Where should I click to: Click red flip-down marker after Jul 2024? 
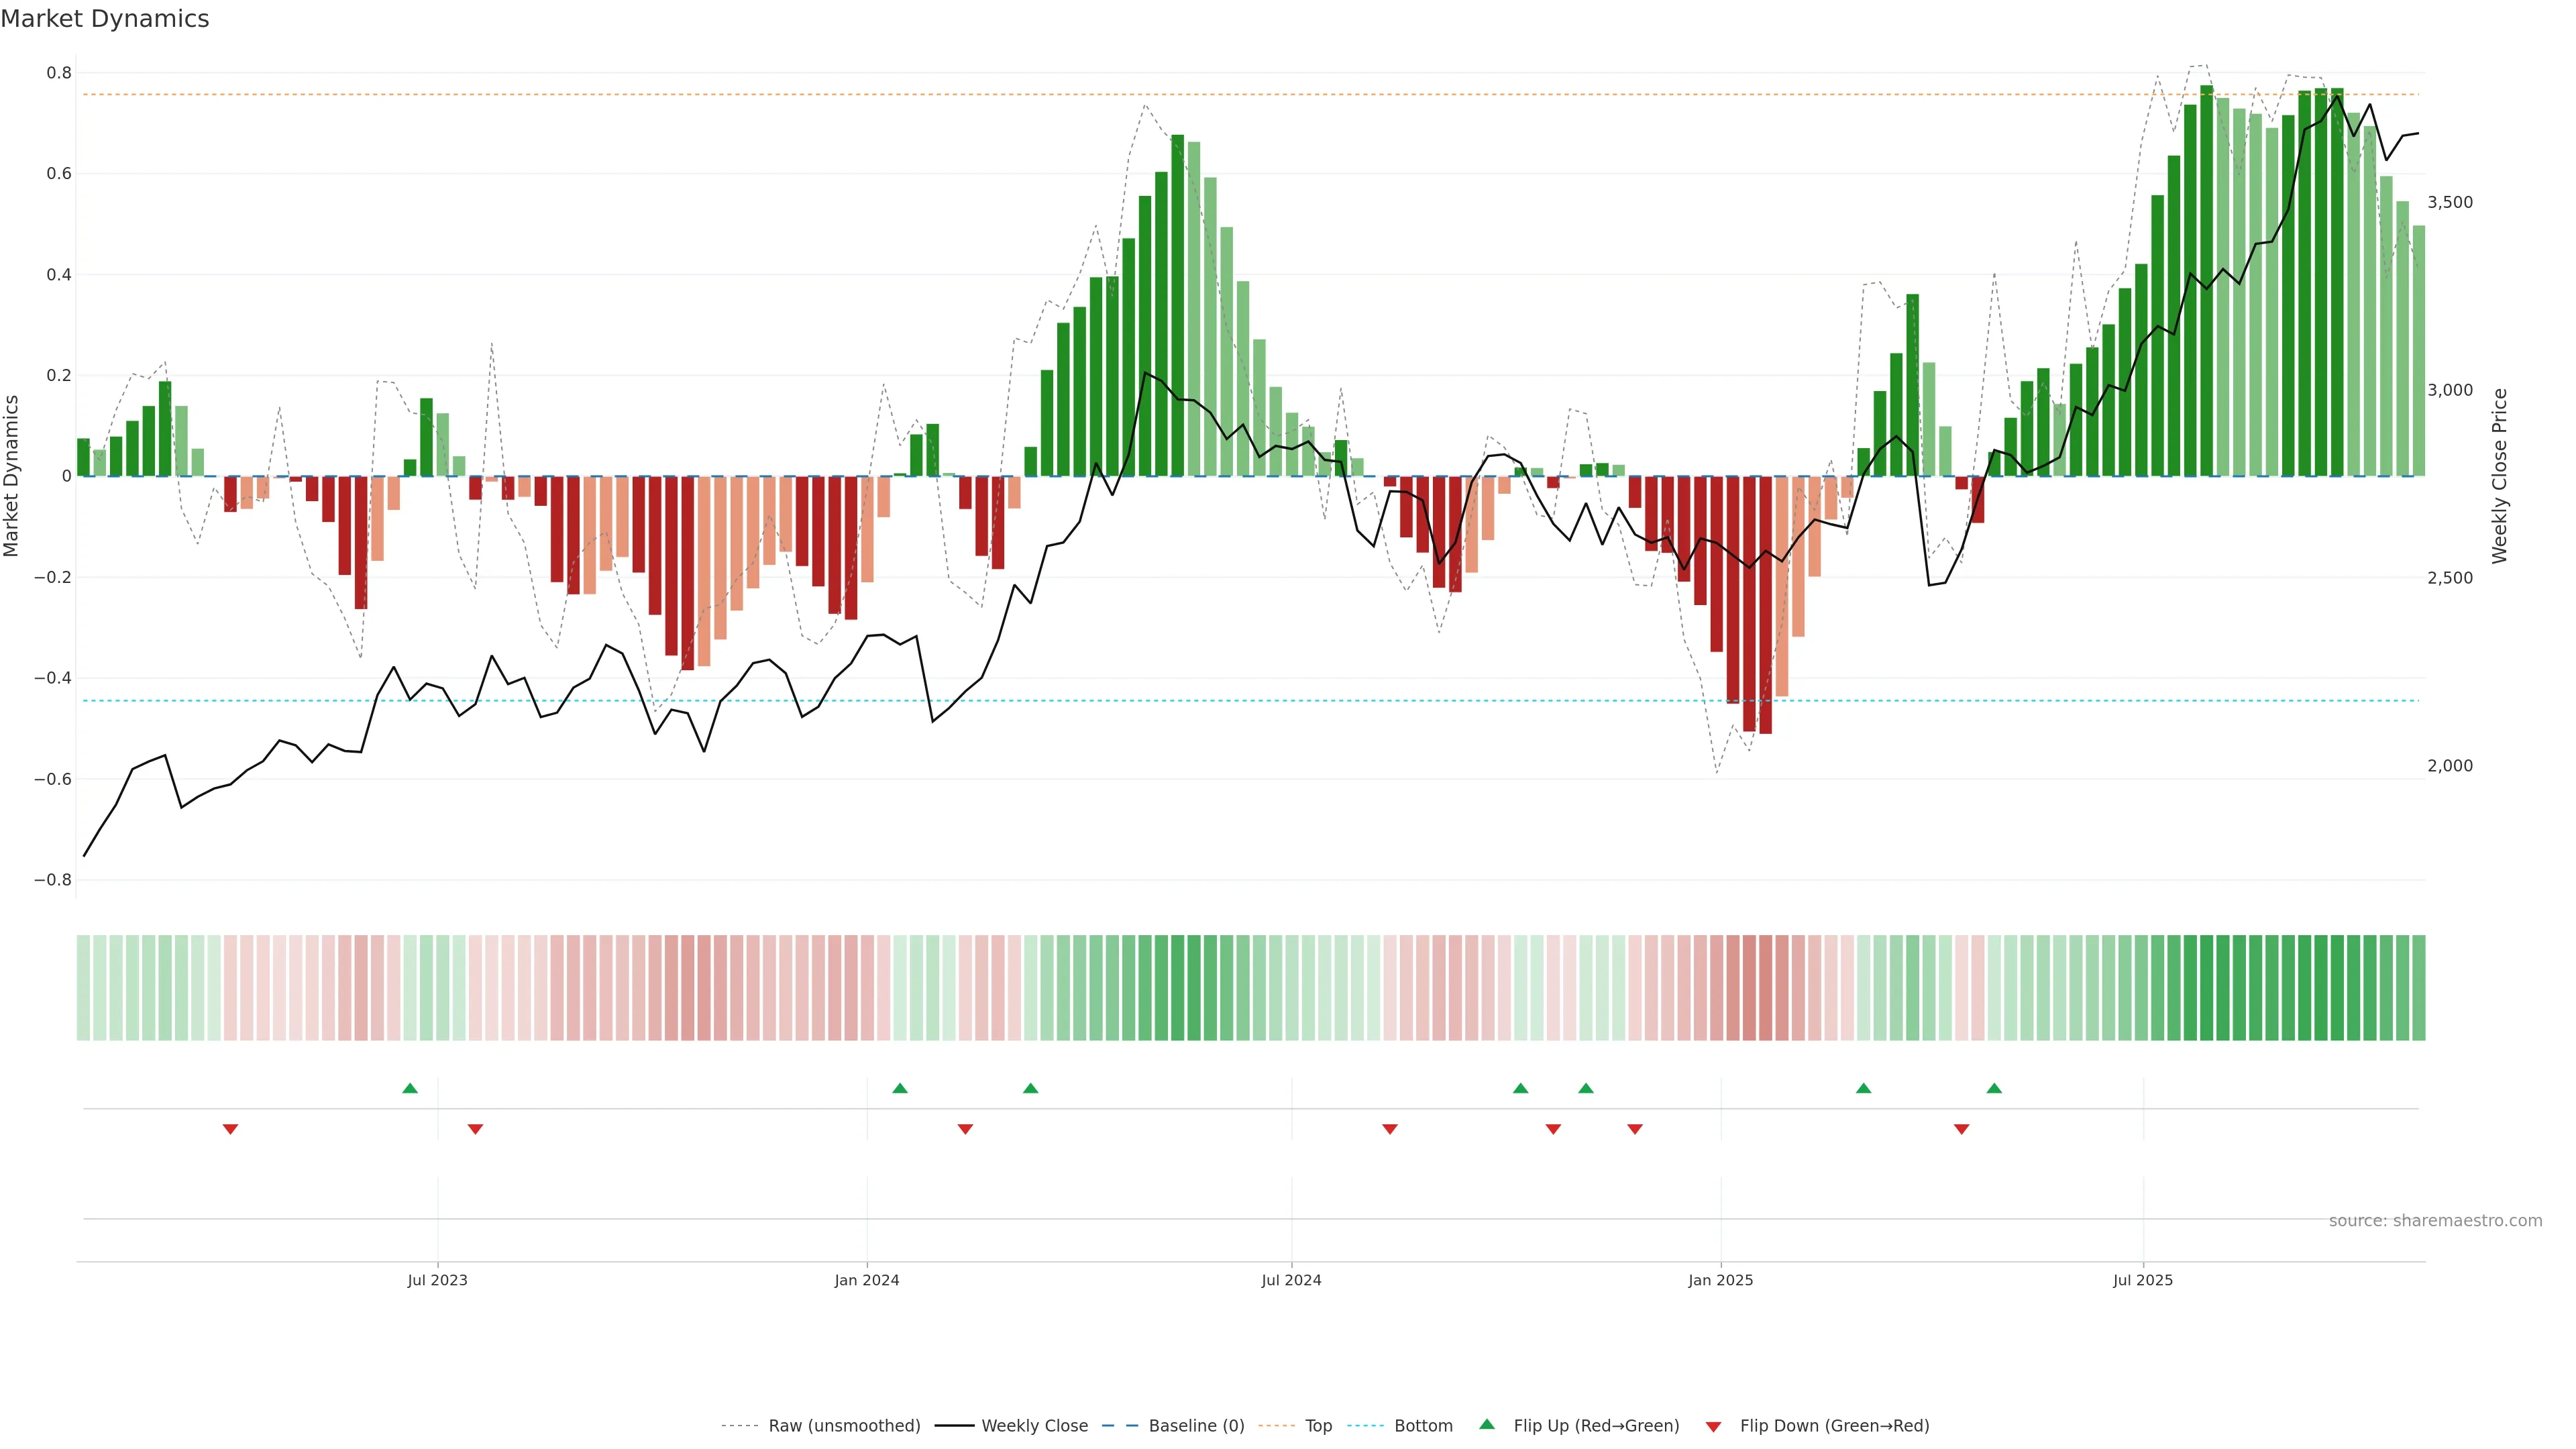1389,1129
